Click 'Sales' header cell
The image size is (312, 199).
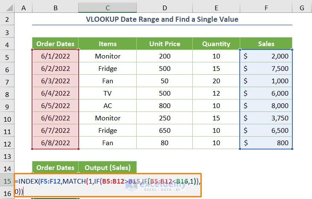pyautogui.click(x=266, y=44)
